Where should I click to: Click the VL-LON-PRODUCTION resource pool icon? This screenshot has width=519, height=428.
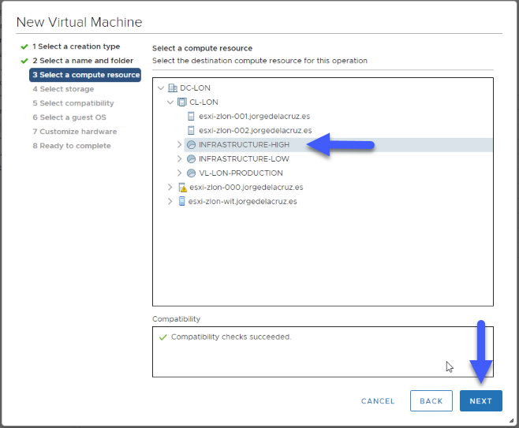pyautogui.click(x=192, y=173)
